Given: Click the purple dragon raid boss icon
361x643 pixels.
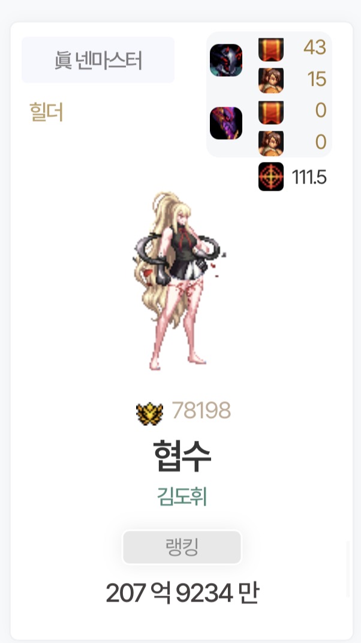Looking at the screenshot, I should pos(226,124).
